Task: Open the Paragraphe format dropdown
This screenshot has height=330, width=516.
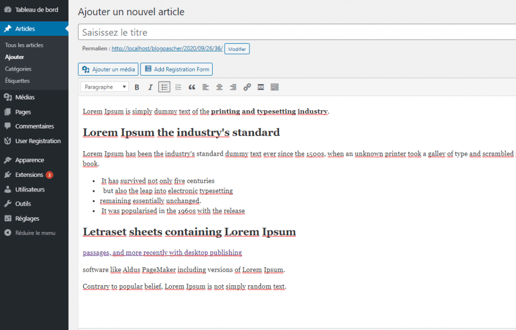Action: point(104,87)
